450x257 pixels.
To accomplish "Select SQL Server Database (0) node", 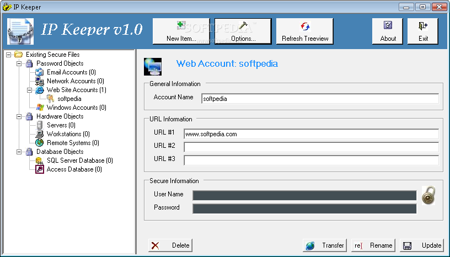I will [80, 160].
